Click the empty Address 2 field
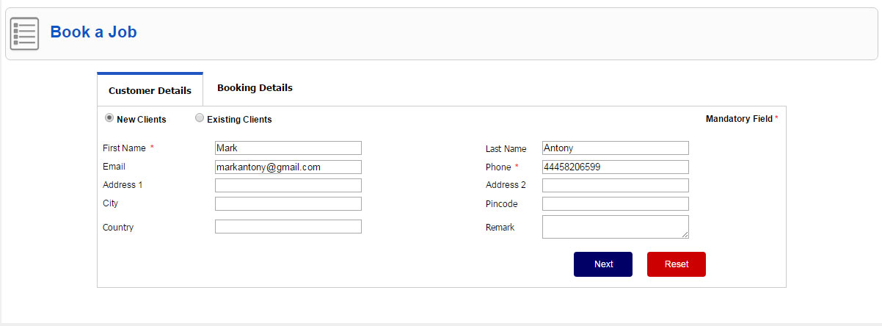This screenshot has height=326, width=882. [x=616, y=185]
